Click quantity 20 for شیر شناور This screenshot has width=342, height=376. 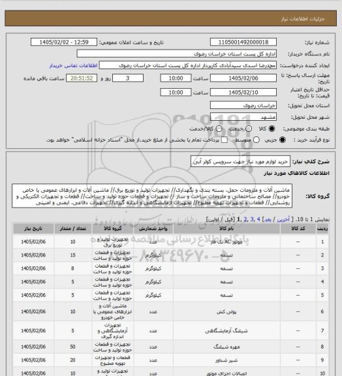pyautogui.click(x=72, y=360)
